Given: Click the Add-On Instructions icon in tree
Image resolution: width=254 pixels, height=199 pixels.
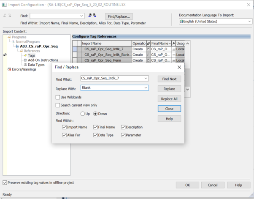Looking at the screenshot, I should (x=25, y=60).
